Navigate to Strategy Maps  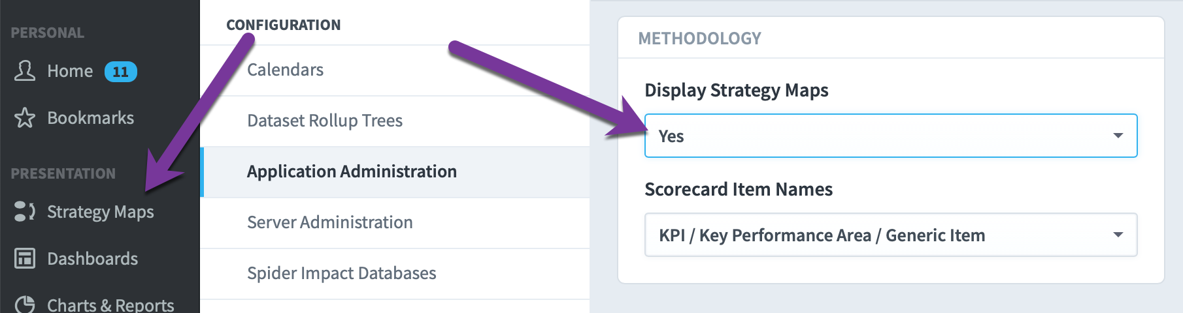point(101,212)
